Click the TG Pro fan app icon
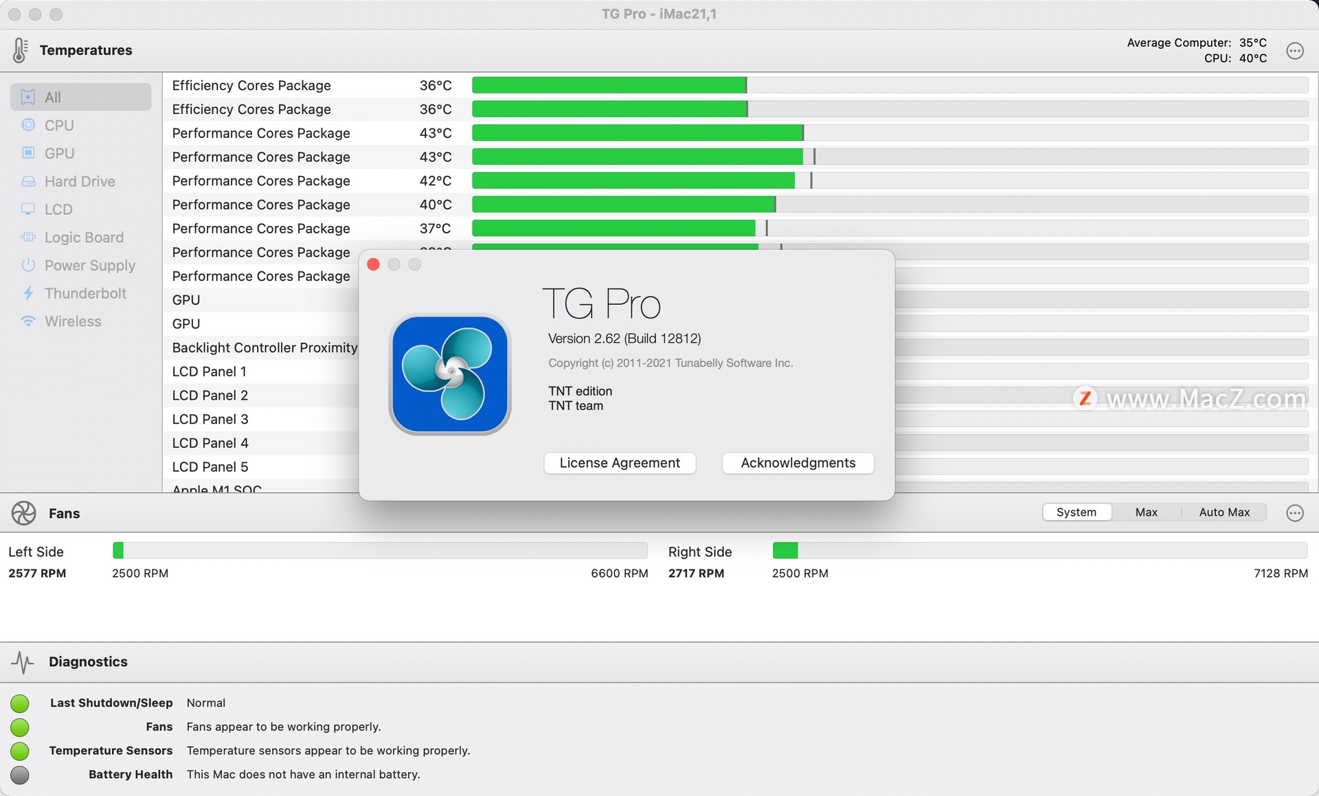This screenshot has width=1319, height=796. pyautogui.click(x=450, y=374)
